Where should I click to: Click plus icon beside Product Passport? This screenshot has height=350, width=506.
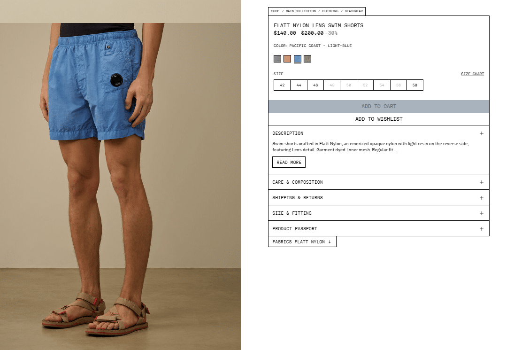[481, 229]
